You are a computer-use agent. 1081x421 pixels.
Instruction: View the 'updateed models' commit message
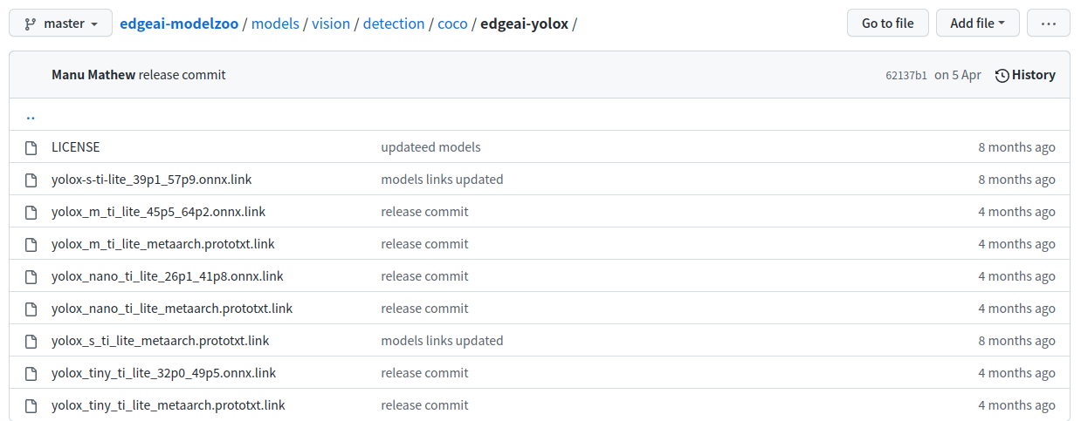point(430,147)
